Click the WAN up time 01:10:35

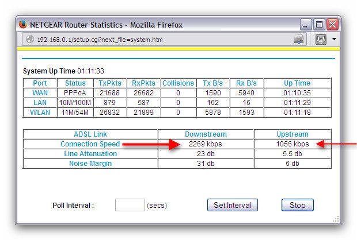click(297, 93)
